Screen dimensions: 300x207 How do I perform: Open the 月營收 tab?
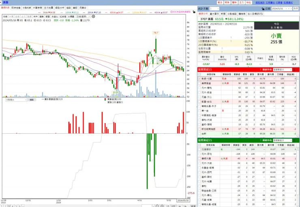coord(83,8)
